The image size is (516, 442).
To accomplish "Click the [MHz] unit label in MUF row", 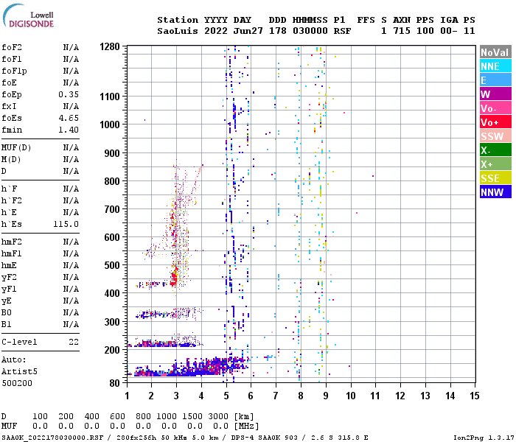I will (x=246, y=427).
